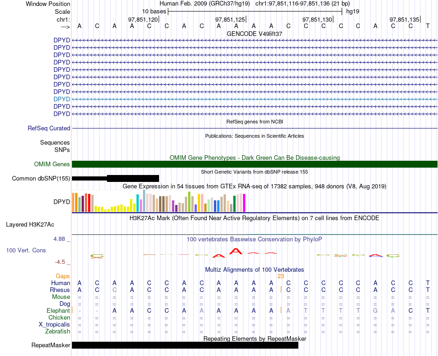
Task: Click the 'Sequences' publications track label
Action: pyautogui.click(x=55, y=143)
